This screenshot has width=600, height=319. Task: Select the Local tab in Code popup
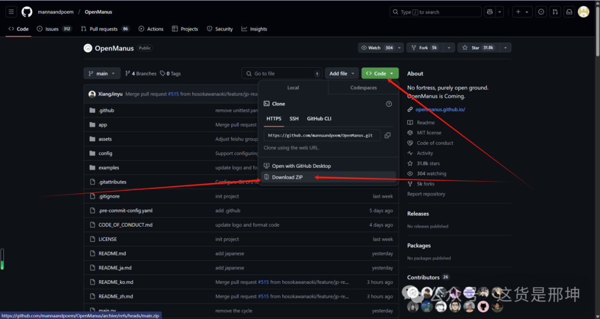pyautogui.click(x=293, y=88)
